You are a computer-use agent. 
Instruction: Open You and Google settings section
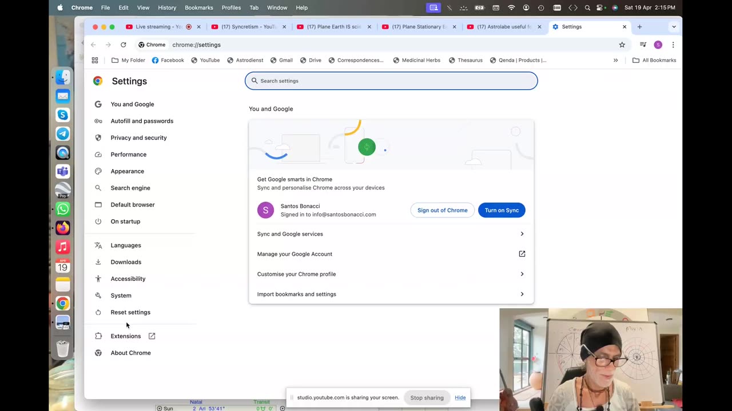pos(132,104)
